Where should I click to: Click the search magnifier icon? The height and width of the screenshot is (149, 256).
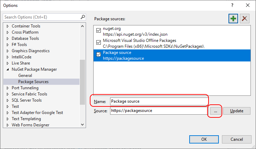click(x=83, y=17)
